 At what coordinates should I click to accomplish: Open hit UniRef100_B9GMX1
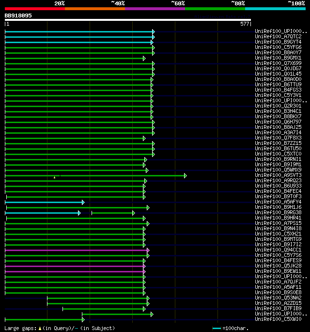coord(278,58)
